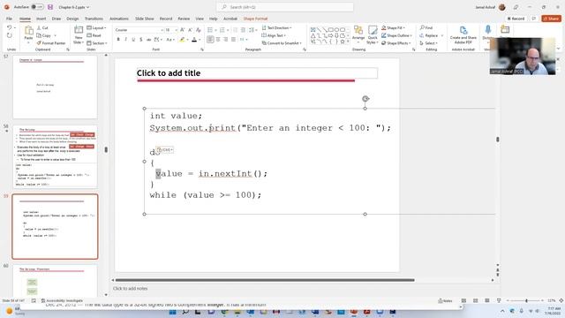This screenshot has height=318, width=565.
Task: Decrease font size with smaller A icon
Action: tap(190, 30)
